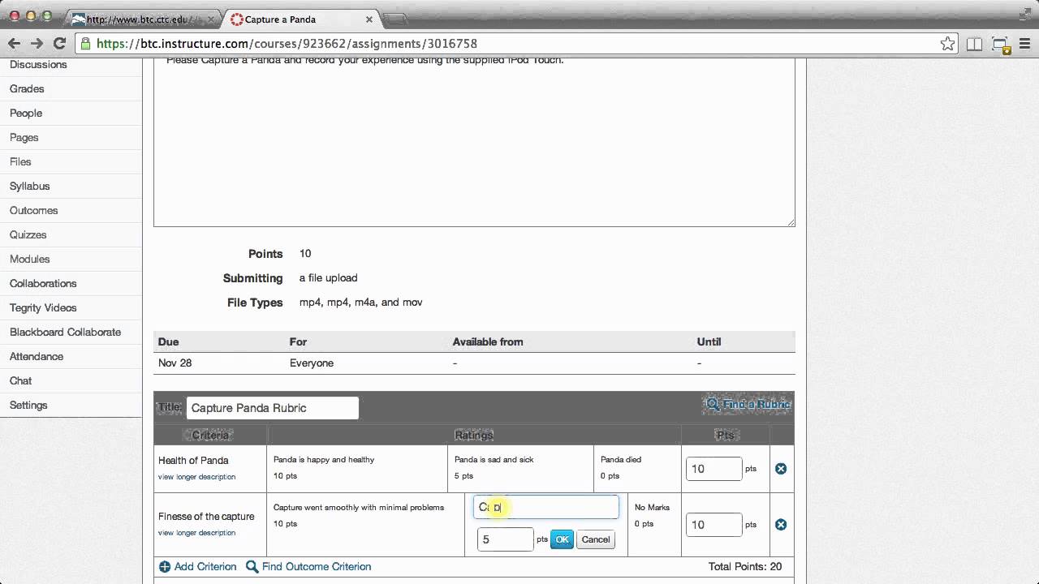The width and height of the screenshot is (1039, 584).
Task: Select the 'Panda is happy and healthy' rating
Action: [x=358, y=468]
